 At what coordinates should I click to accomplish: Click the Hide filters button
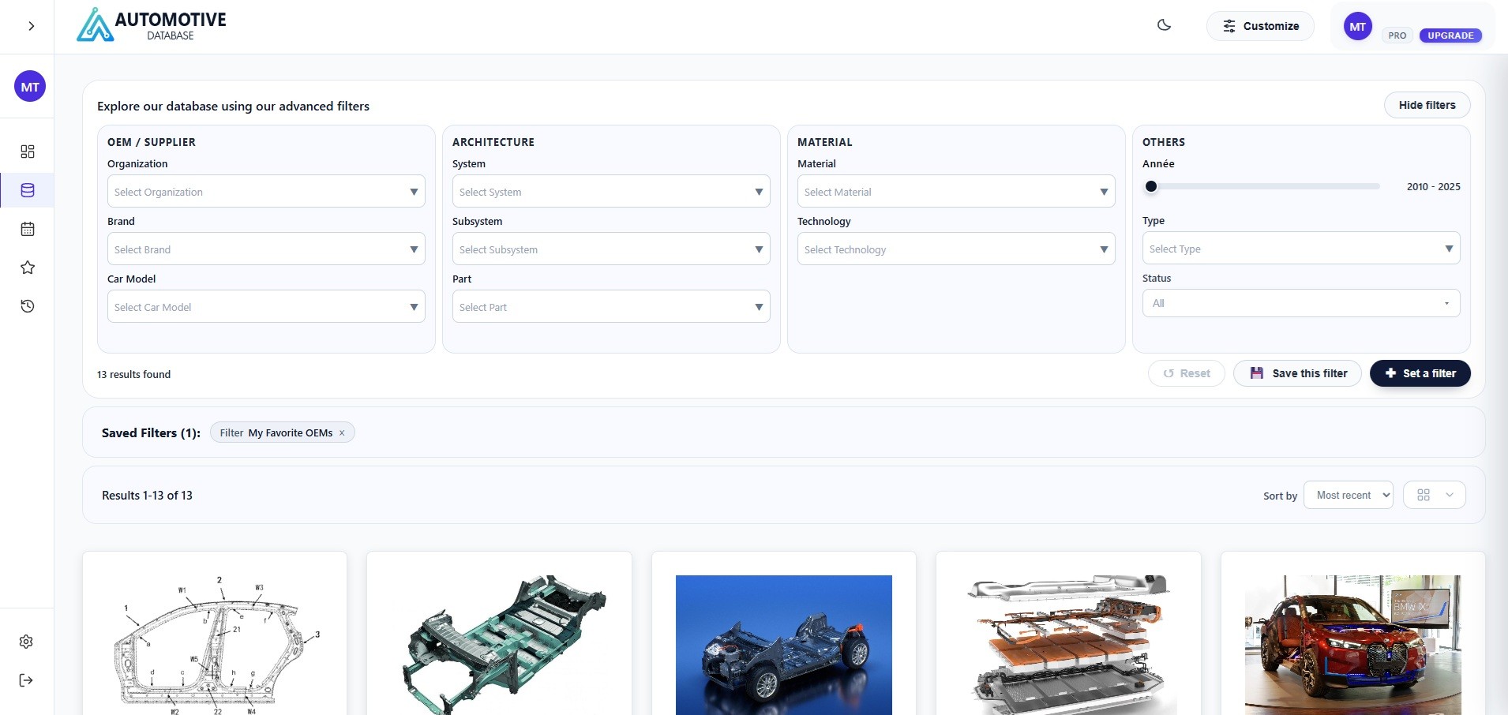point(1427,105)
